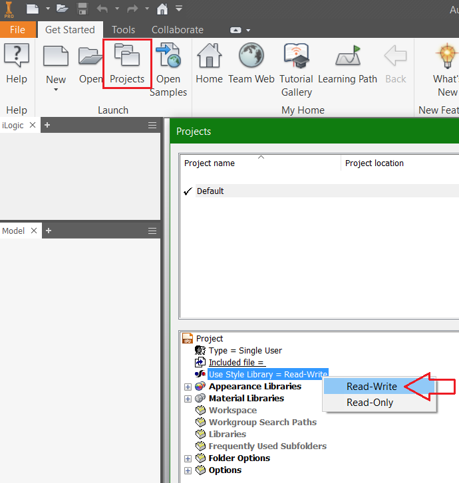Image resolution: width=459 pixels, height=483 pixels.
Task: Click the save disk icon in quick access toolbar
Action: click(82, 9)
